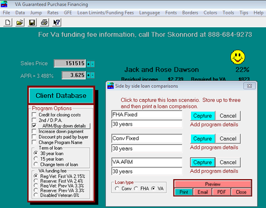The image size is (266, 208).
Task: Select 15 year loan radio button
Action: click(36, 159)
